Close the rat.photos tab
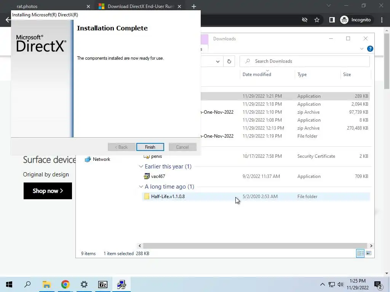This screenshot has width=390, height=292. pyautogui.click(x=88, y=6)
